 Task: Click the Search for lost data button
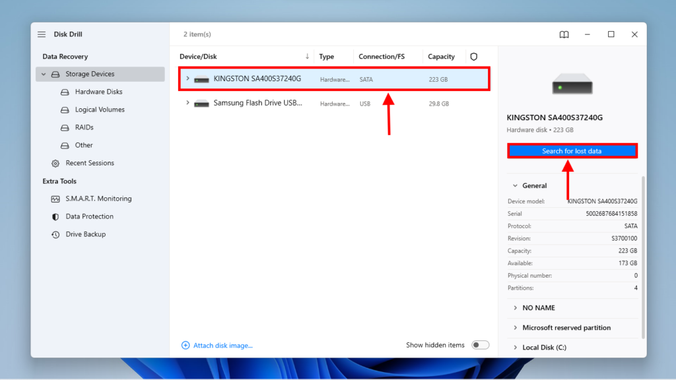[x=572, y=150]
